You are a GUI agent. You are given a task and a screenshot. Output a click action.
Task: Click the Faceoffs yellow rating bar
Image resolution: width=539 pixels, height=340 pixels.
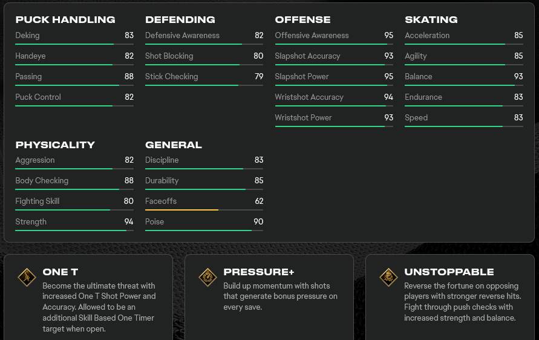[x=204, y=210]
